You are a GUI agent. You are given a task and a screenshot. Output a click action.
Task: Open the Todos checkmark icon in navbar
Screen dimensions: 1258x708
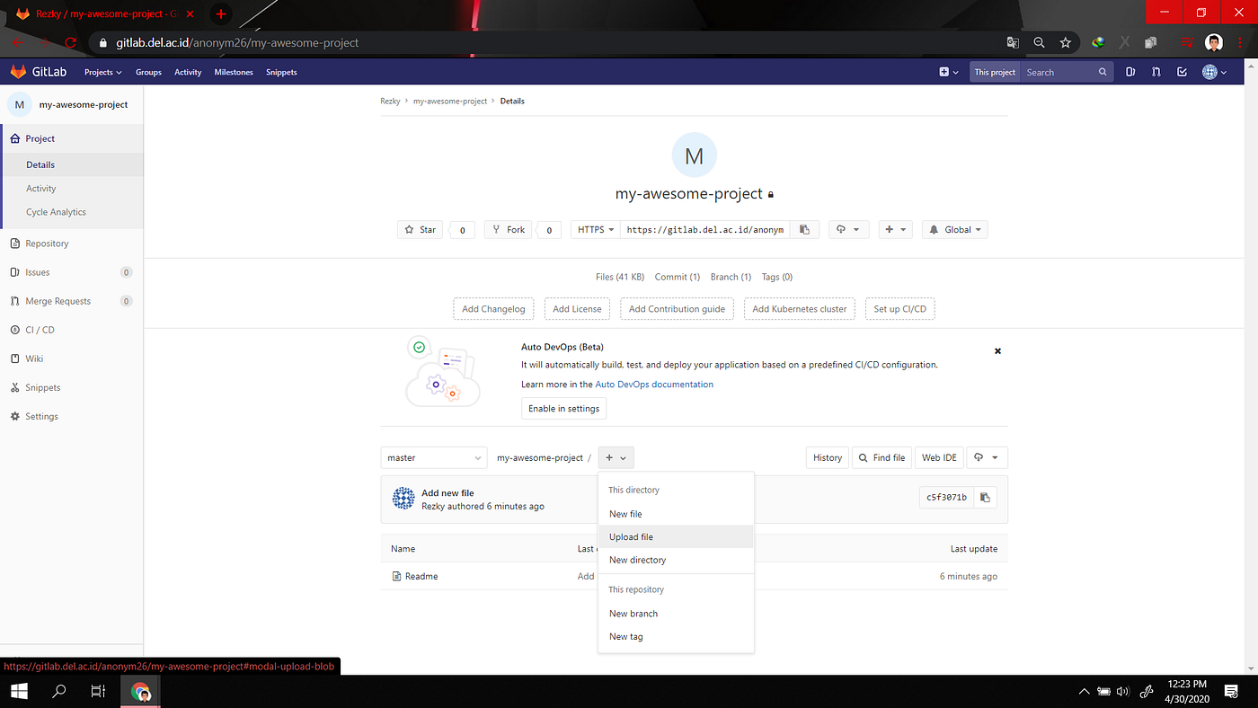coord(1182,72)
